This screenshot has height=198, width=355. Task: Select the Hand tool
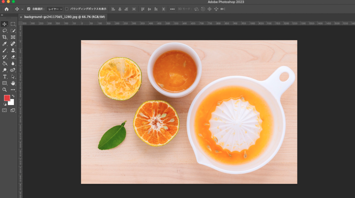pyautogui.click(x=13, y=83)
